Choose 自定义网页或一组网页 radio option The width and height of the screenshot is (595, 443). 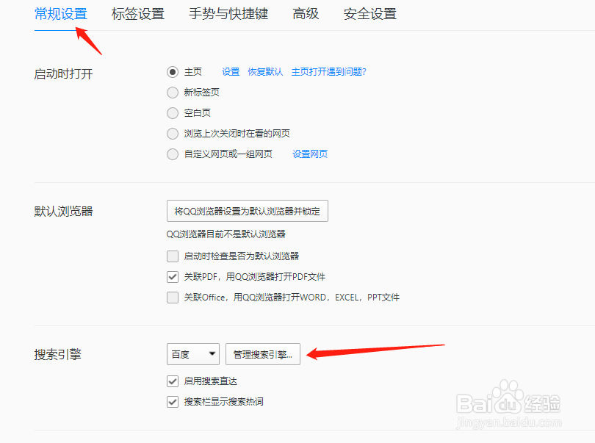point(173,154)
